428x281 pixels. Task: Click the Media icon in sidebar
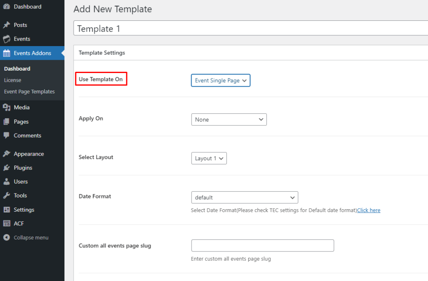point(7,108)
